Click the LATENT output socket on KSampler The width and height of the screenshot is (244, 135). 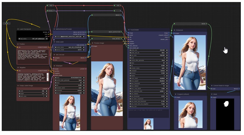click(86, 69)
